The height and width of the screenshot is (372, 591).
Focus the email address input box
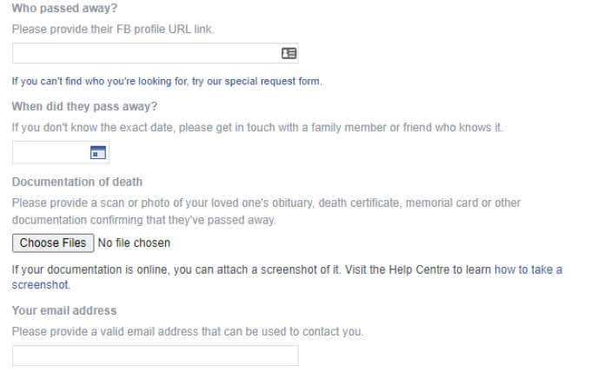pyautogui.click(x=155, y=355)
